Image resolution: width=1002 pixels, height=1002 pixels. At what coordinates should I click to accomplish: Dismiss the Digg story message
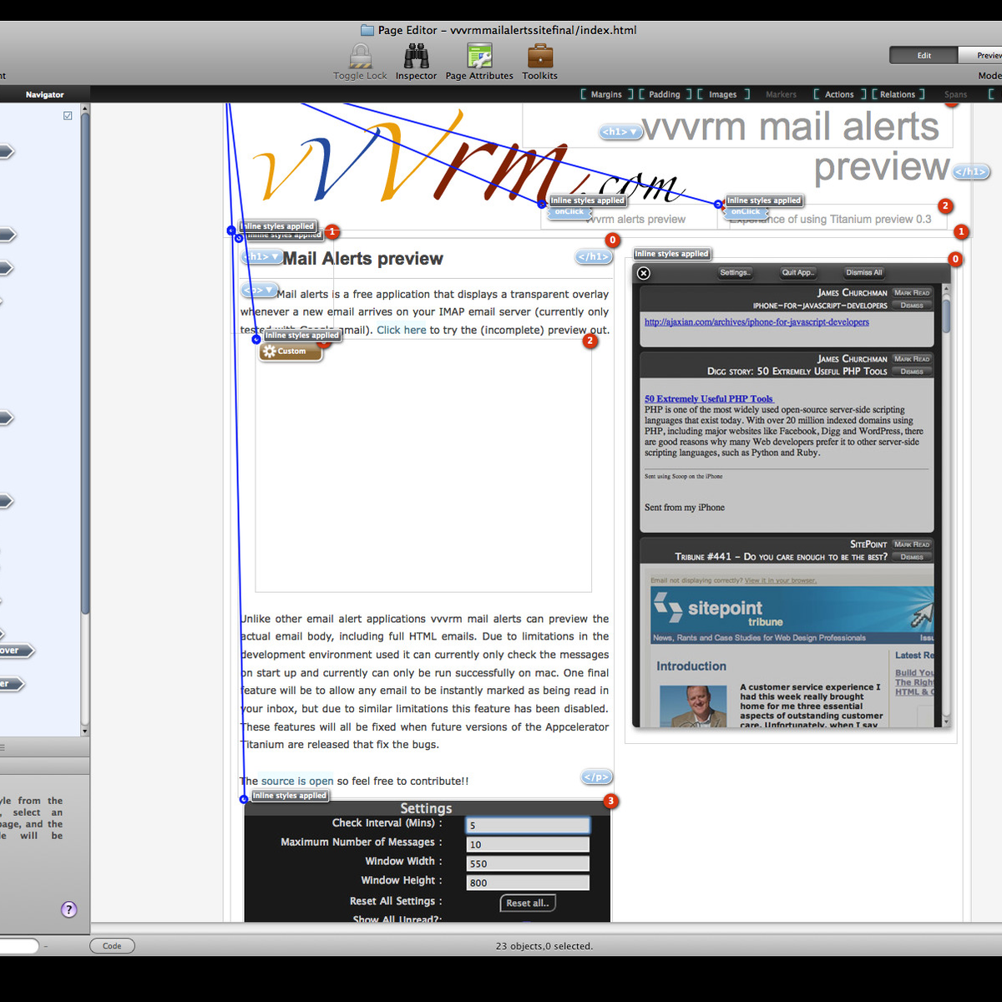[911, 372]
